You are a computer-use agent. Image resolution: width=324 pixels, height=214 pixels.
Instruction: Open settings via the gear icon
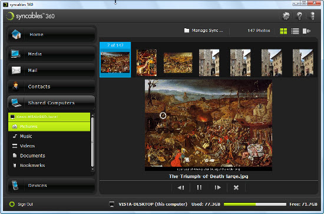286,16
